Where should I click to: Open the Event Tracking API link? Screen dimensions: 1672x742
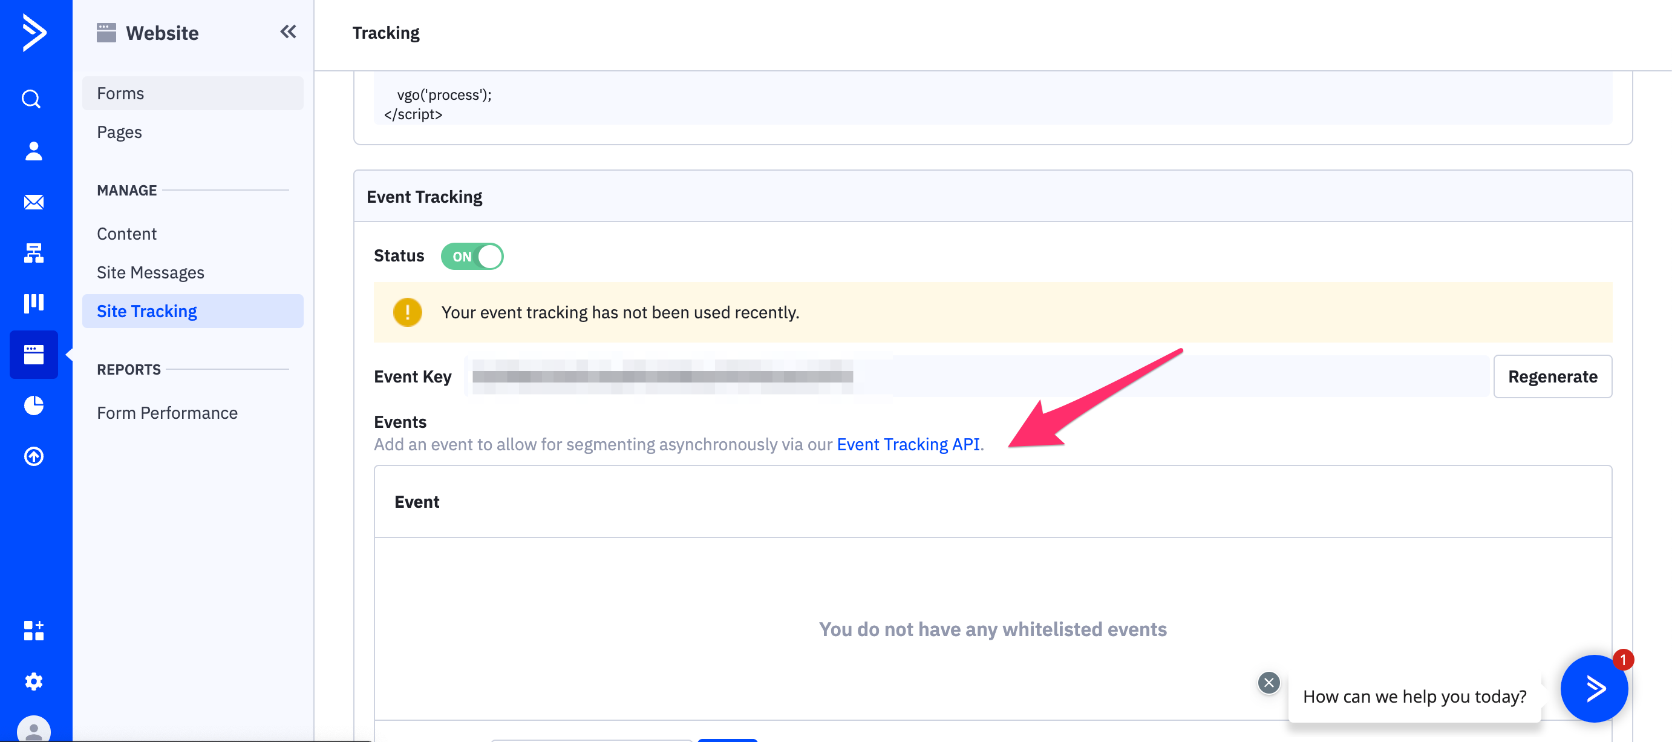click(908, 445)
